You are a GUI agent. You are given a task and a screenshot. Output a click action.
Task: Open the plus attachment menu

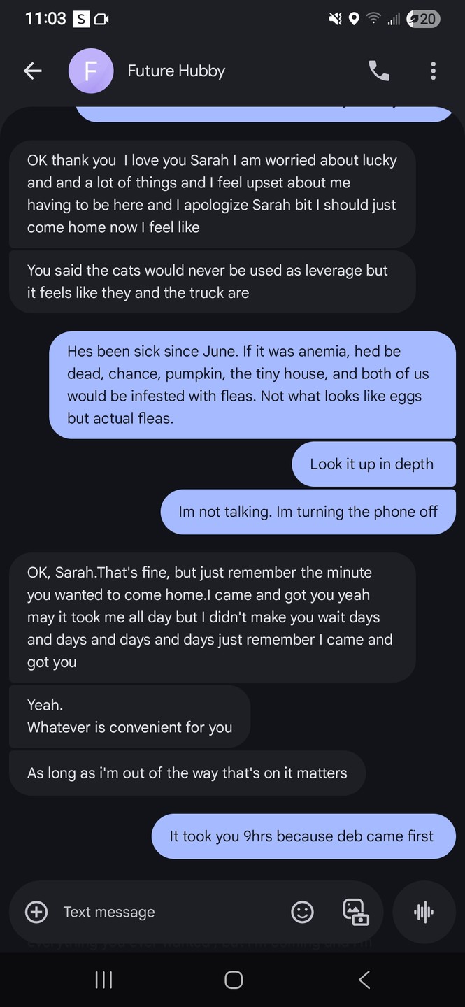coord(36,912)
